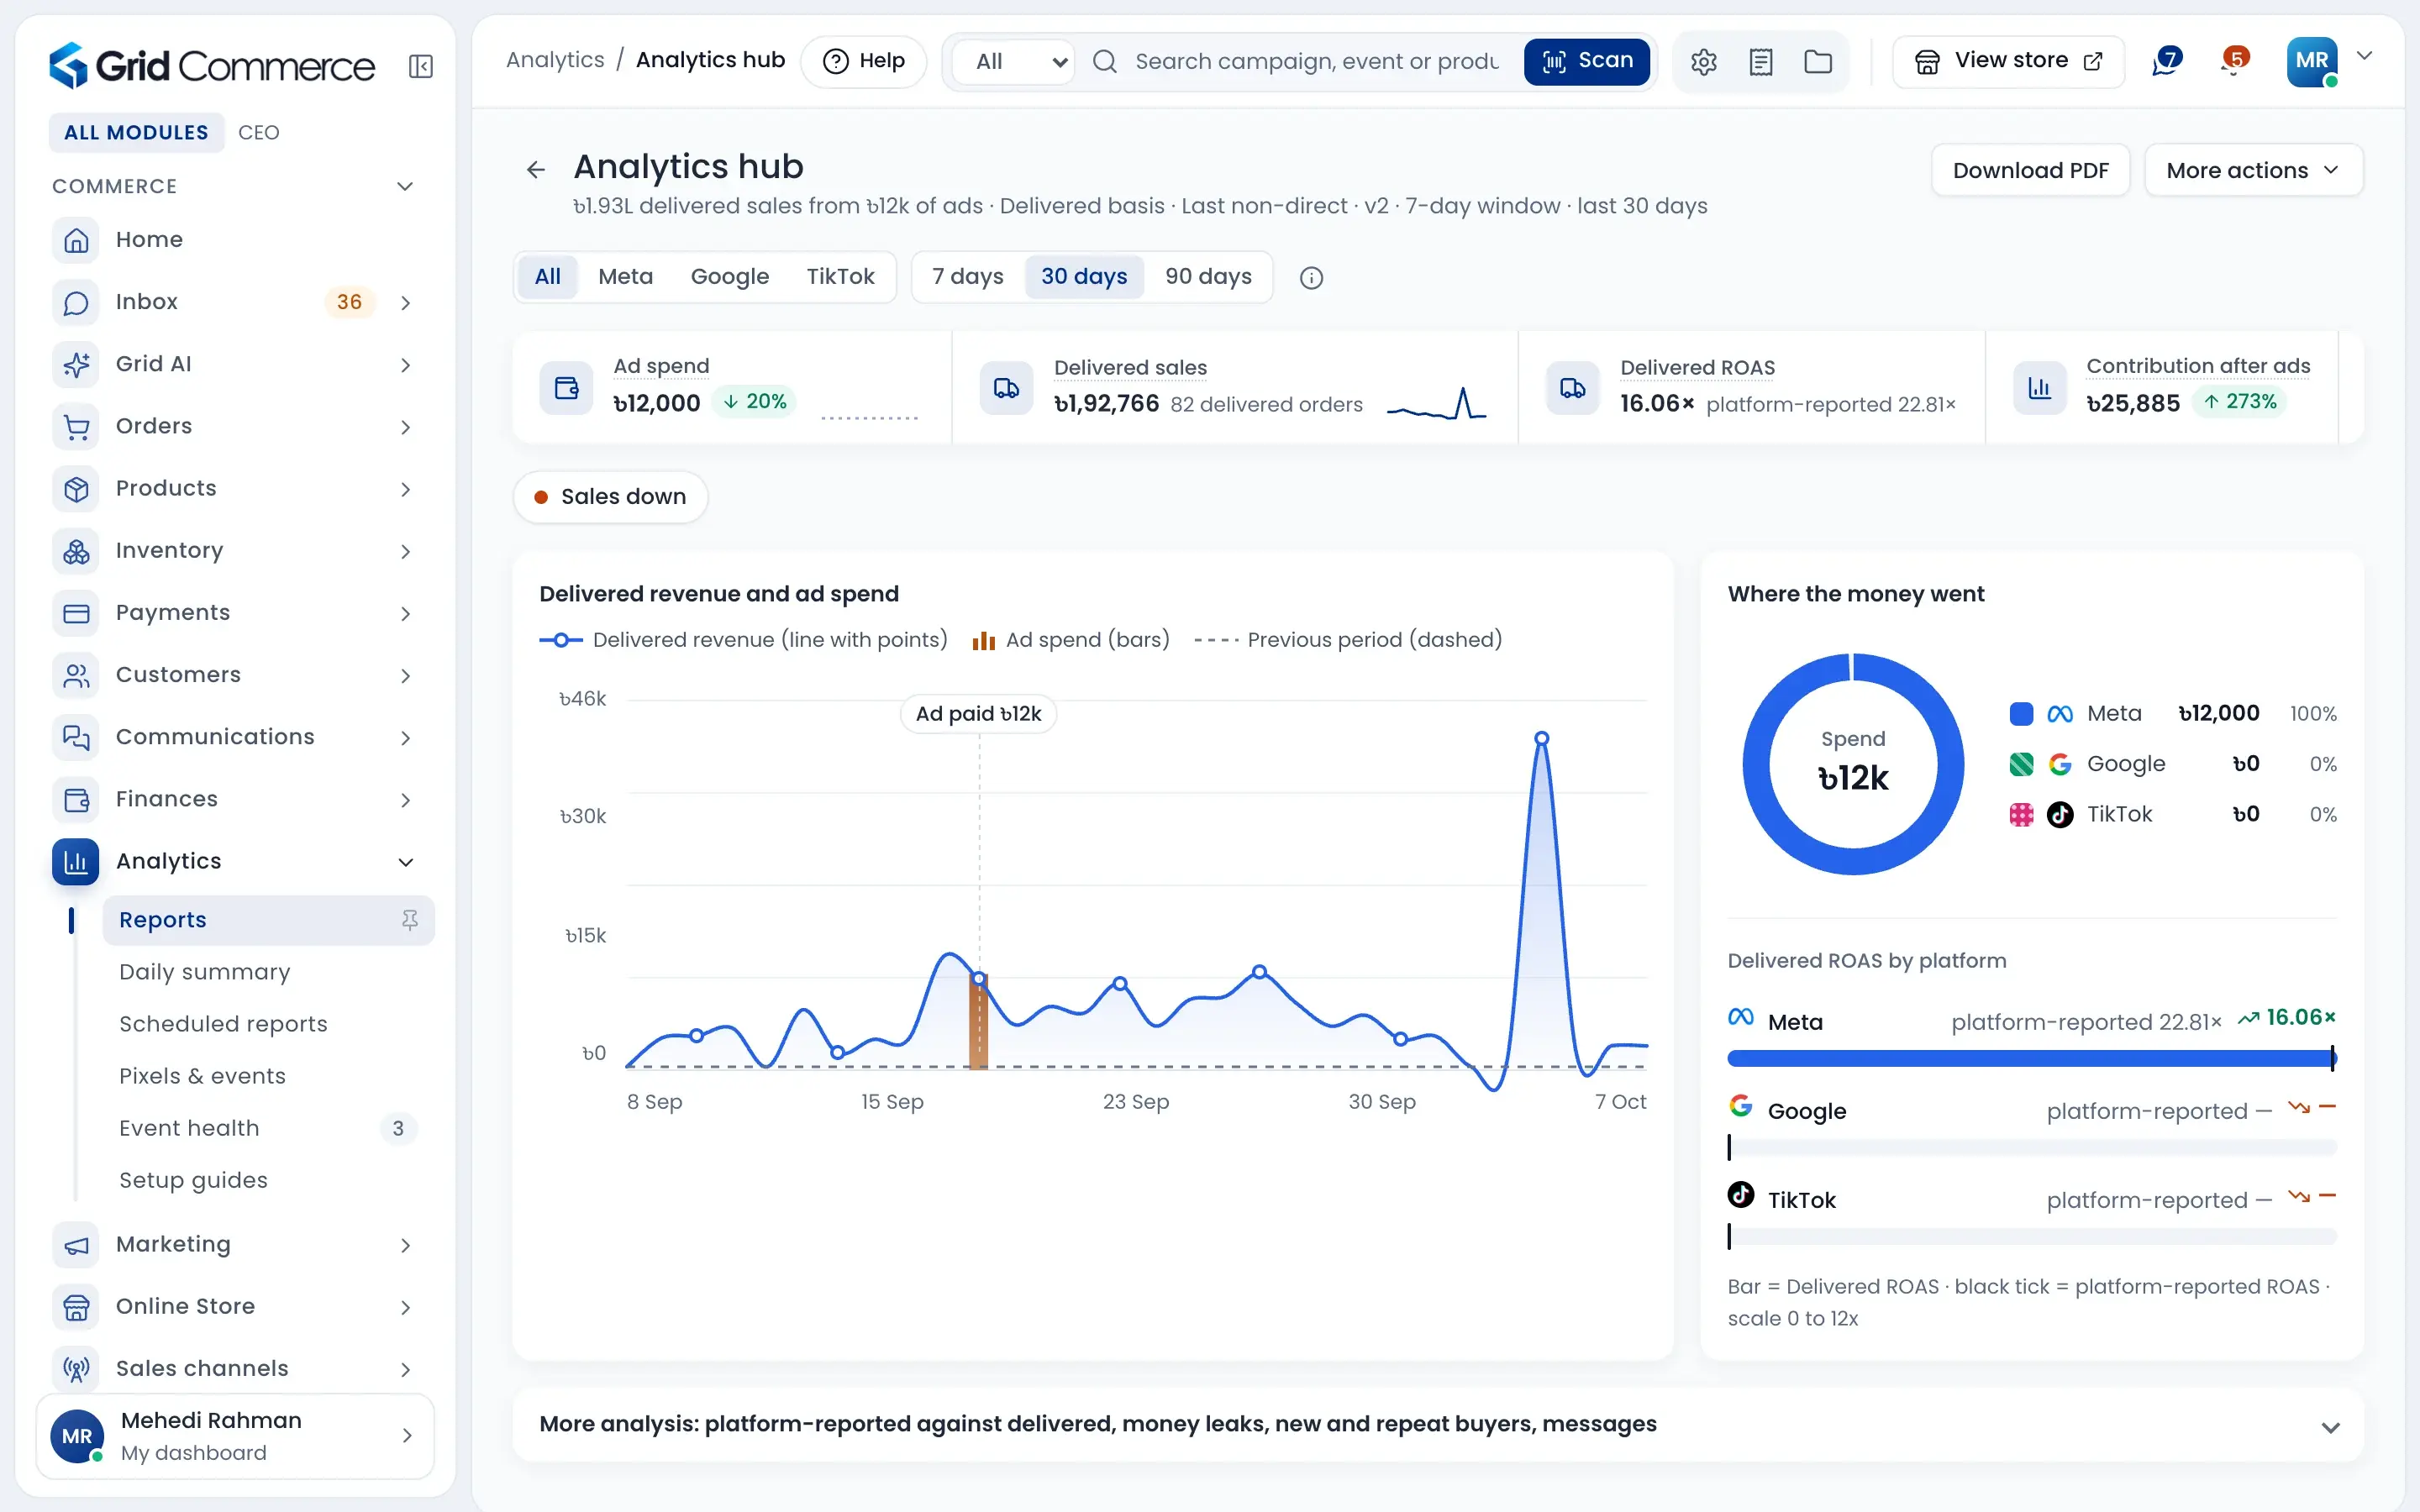Expand the Orders submenu chevron

click(x=406, y=427)
